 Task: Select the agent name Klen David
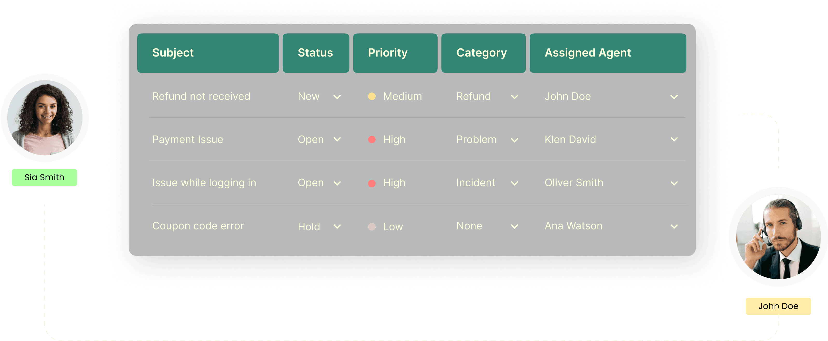tap(570, 139)
